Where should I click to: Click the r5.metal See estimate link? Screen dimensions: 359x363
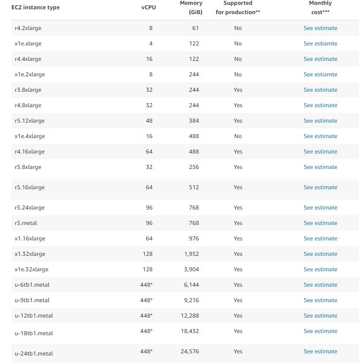320,223
